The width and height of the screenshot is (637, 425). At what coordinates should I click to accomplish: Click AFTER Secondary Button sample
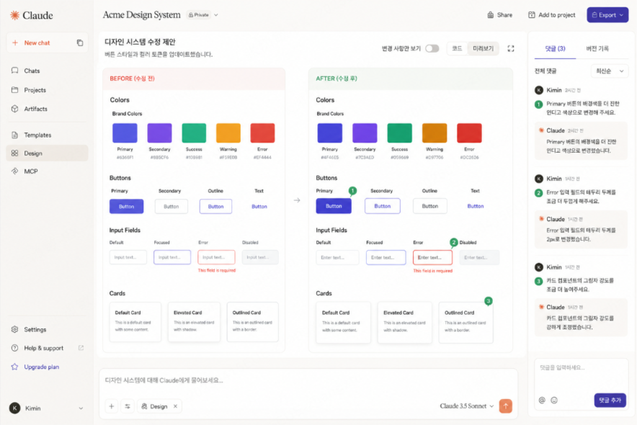[383, 206]
